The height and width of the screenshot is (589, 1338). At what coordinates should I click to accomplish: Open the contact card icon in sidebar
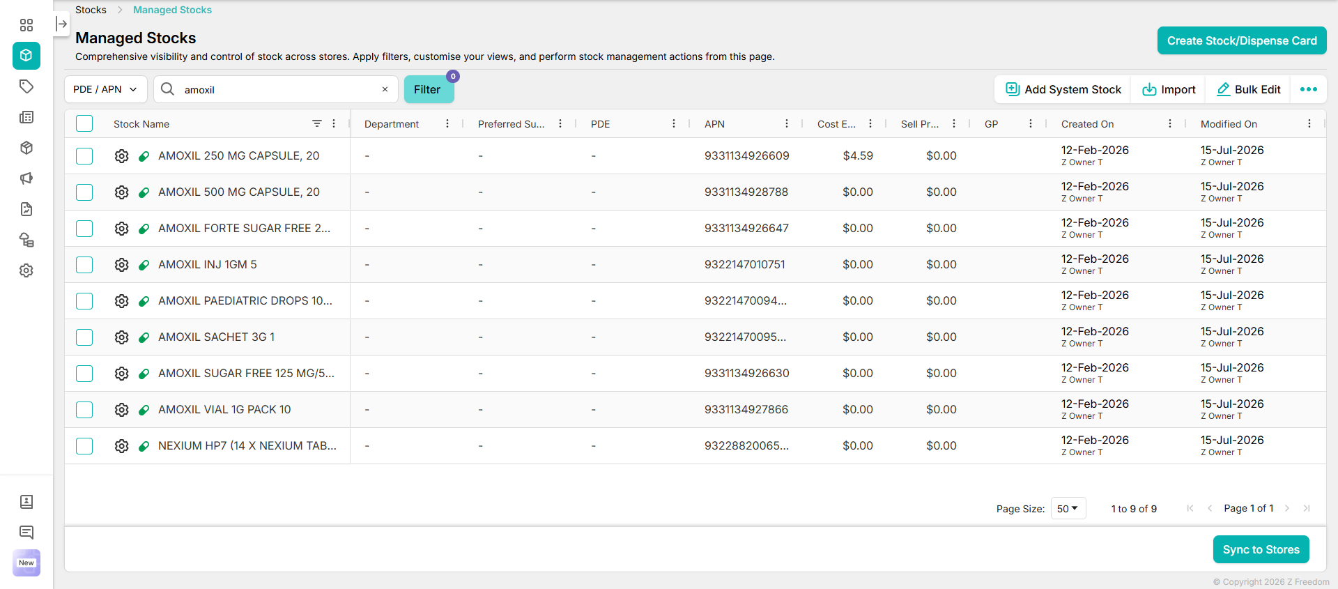[x=26, y=502]
